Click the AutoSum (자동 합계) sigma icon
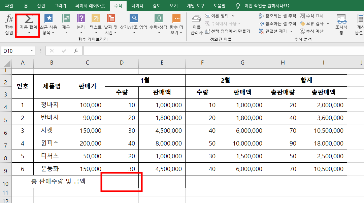Viewport: 364px width, 203px height. pyautogui.click(x=28, y=19)
